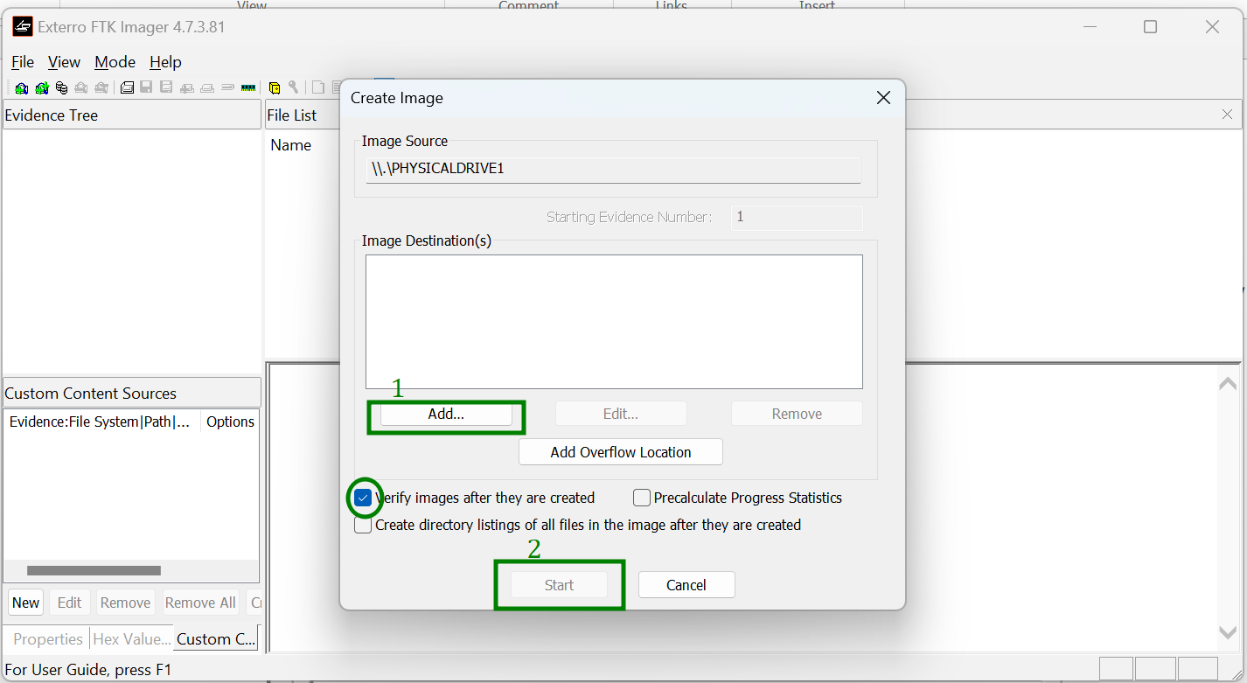
Task: Click the green Capture Memory icon
Action: [248, 87]
